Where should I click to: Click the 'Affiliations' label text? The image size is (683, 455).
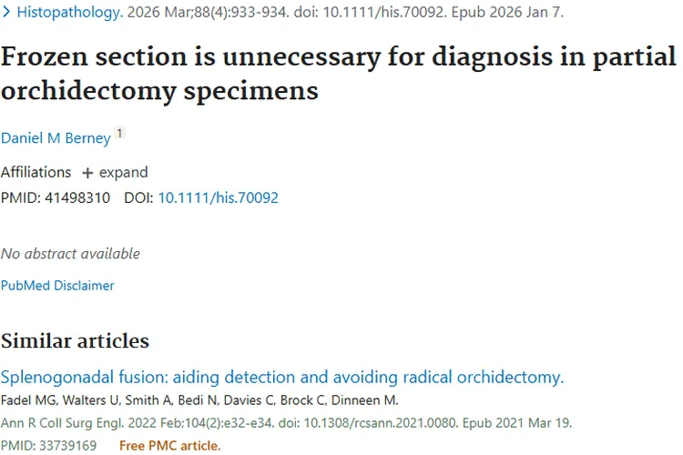(36, 172)
